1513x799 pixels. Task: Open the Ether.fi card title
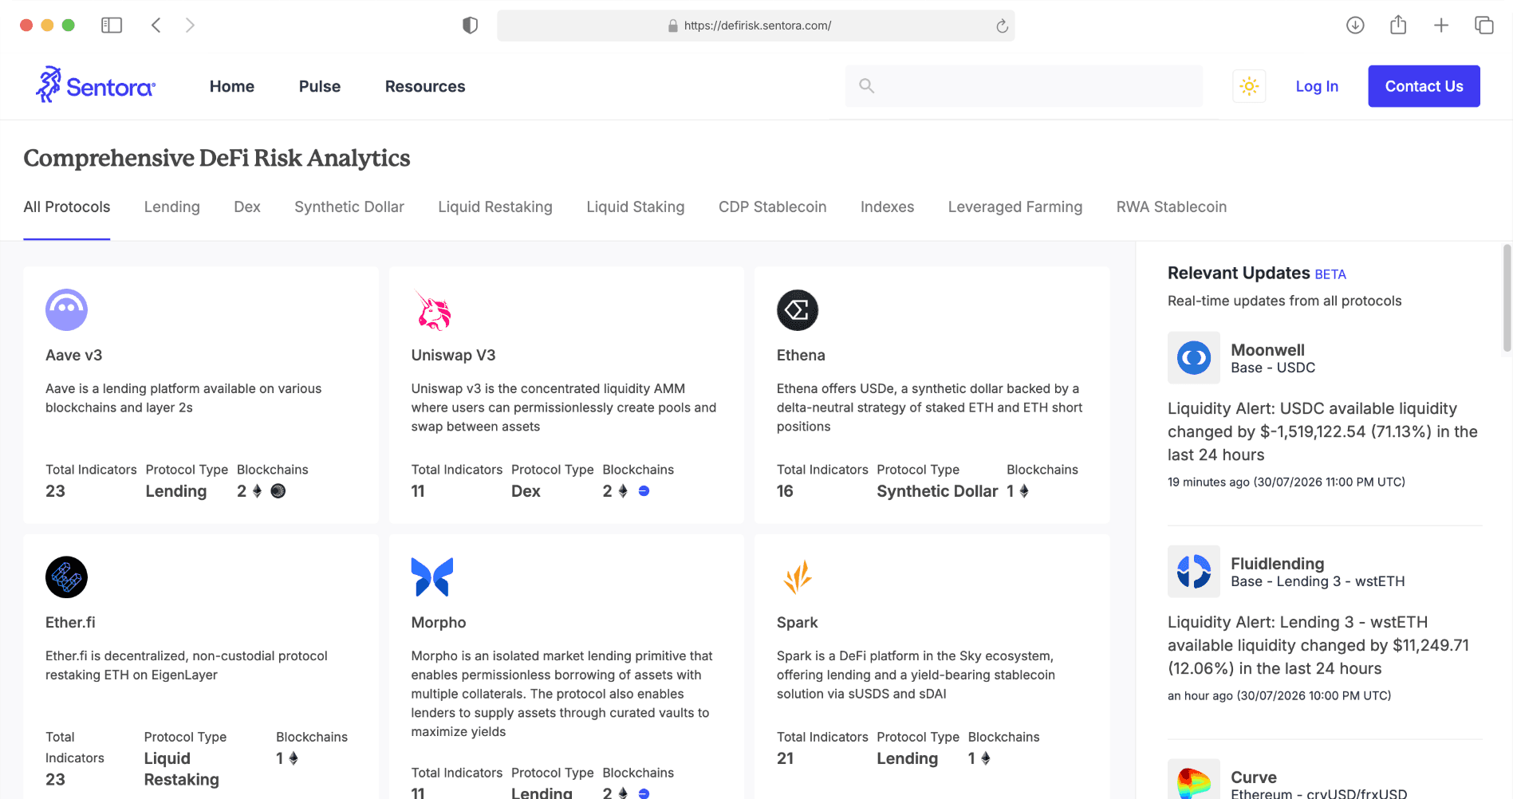click(x=70, y=623)
